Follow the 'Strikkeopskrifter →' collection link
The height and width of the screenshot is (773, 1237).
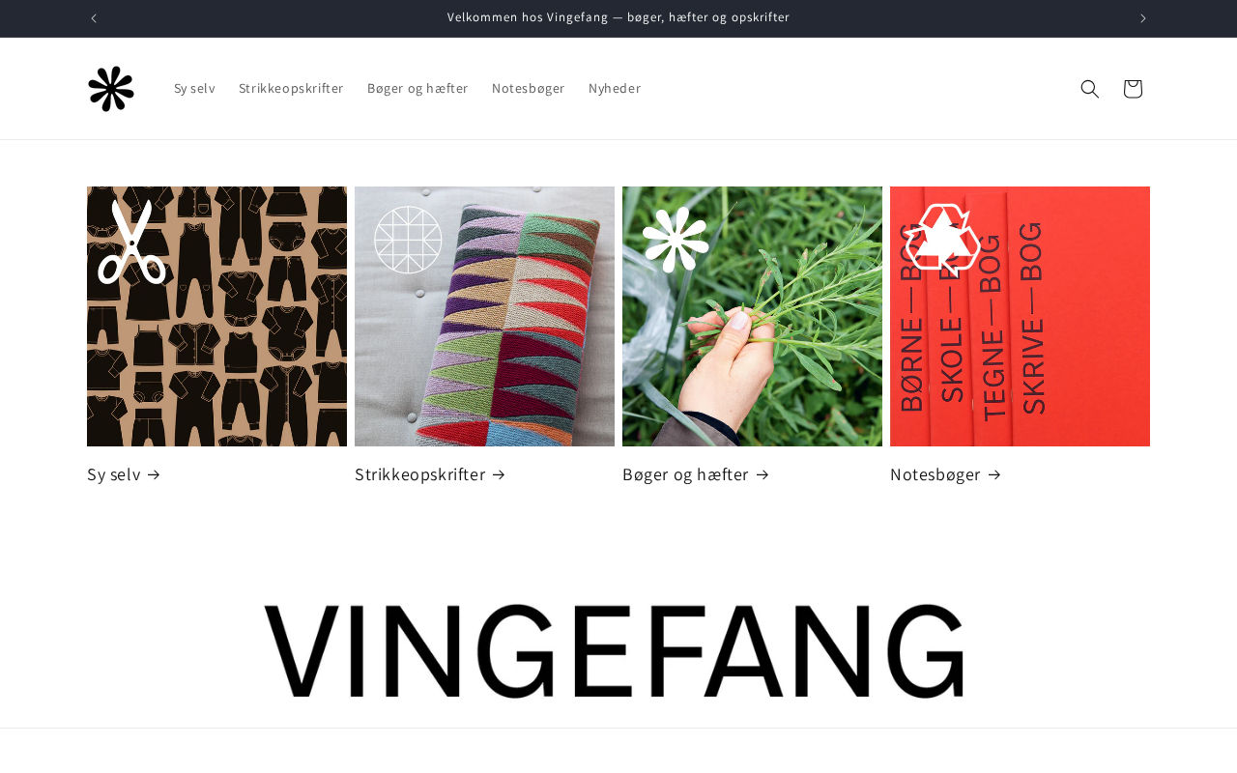[x=430, y=474]
